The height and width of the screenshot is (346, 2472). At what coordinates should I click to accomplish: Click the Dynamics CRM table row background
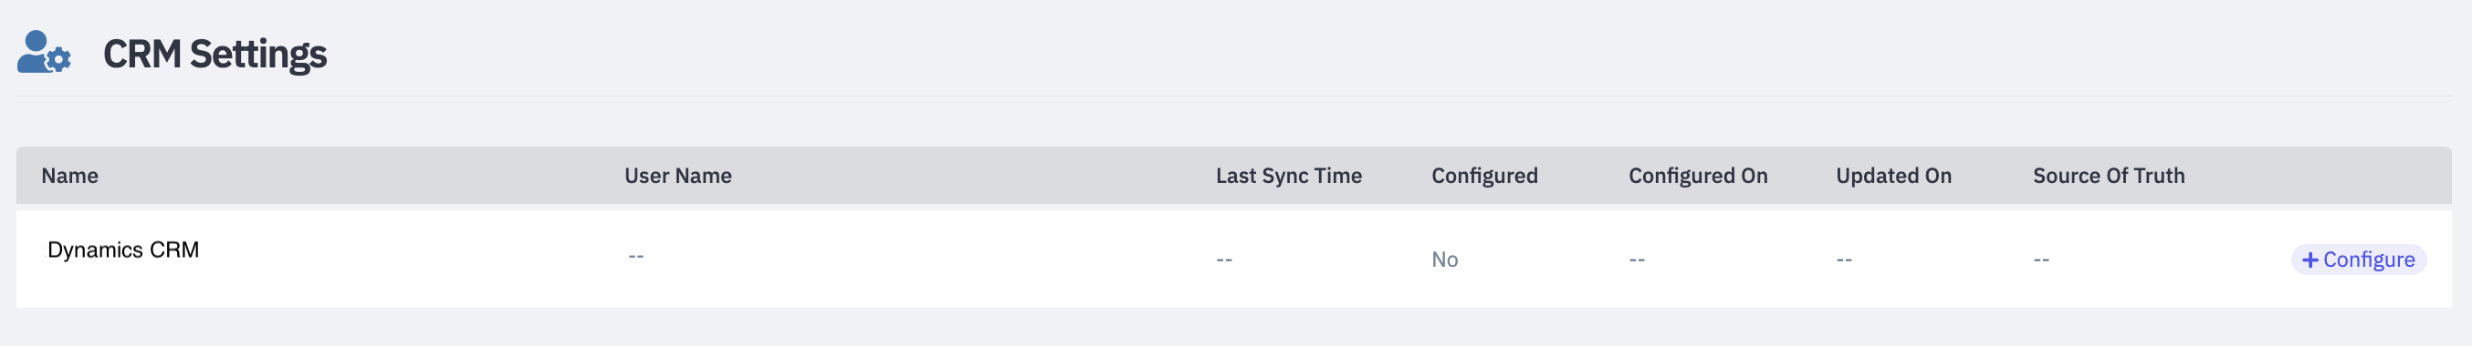(x=1234, y=259)
